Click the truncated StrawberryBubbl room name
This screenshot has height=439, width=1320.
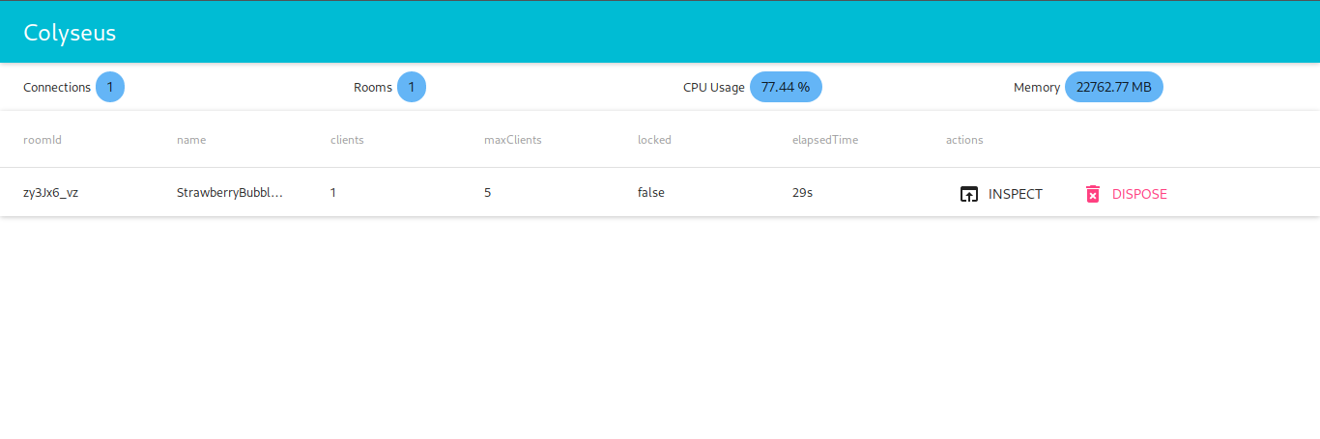[x=230, y=193]
